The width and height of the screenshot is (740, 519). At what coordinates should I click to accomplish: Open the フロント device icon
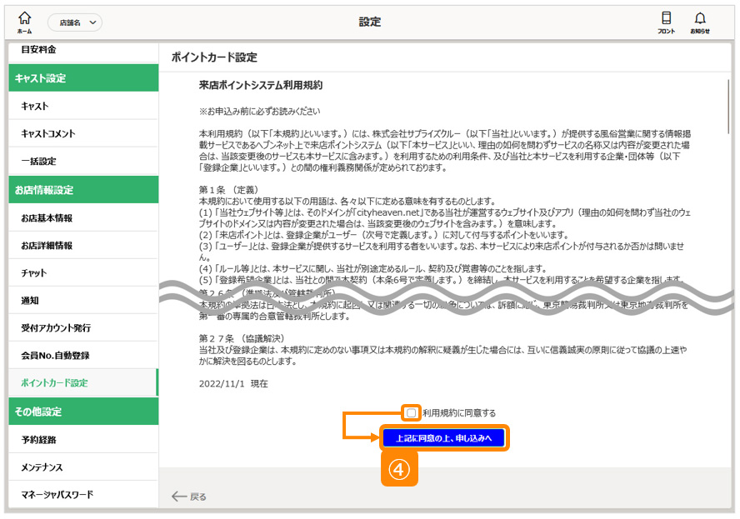coord(666,22)
